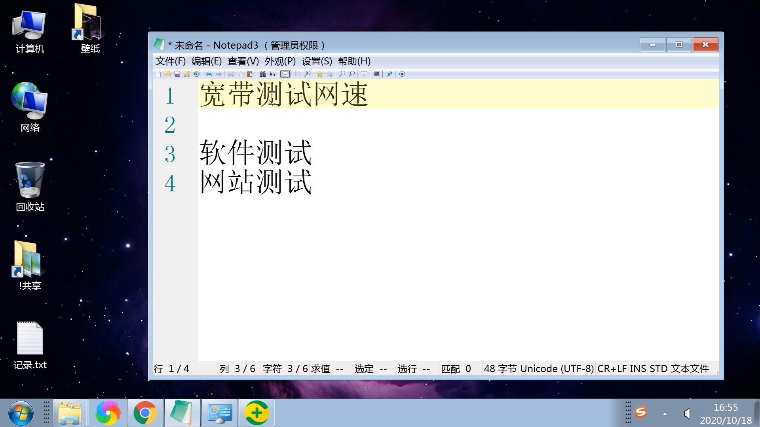Open Unicode (UTF-8) encoding selector
The height and width of the screenshot is (427, 760).
click(x=557, y=368)
